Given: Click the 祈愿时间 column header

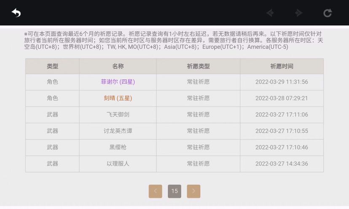Looking at the screenshot, I should click(282, 66).
